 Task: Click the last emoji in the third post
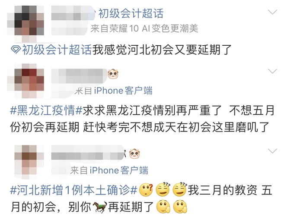click(x=180, y=207)
